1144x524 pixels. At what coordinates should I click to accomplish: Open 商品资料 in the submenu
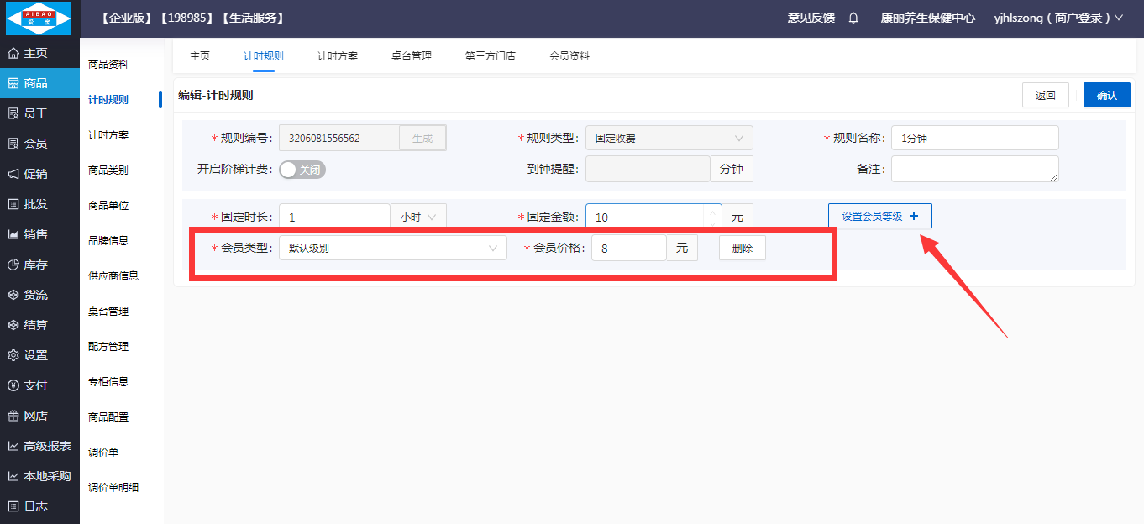pos(108,64)
